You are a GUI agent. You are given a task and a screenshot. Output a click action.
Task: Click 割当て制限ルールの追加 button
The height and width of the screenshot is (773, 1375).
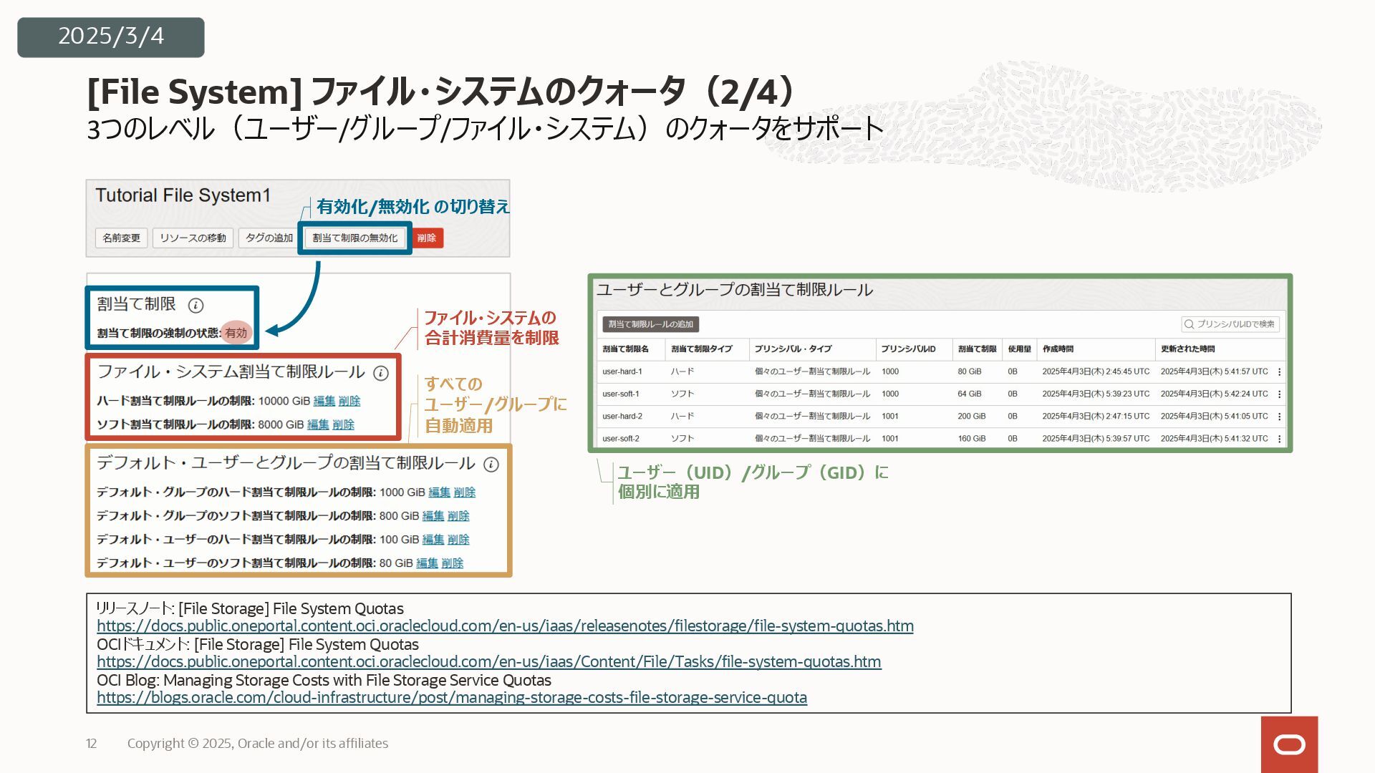point(650,324)
